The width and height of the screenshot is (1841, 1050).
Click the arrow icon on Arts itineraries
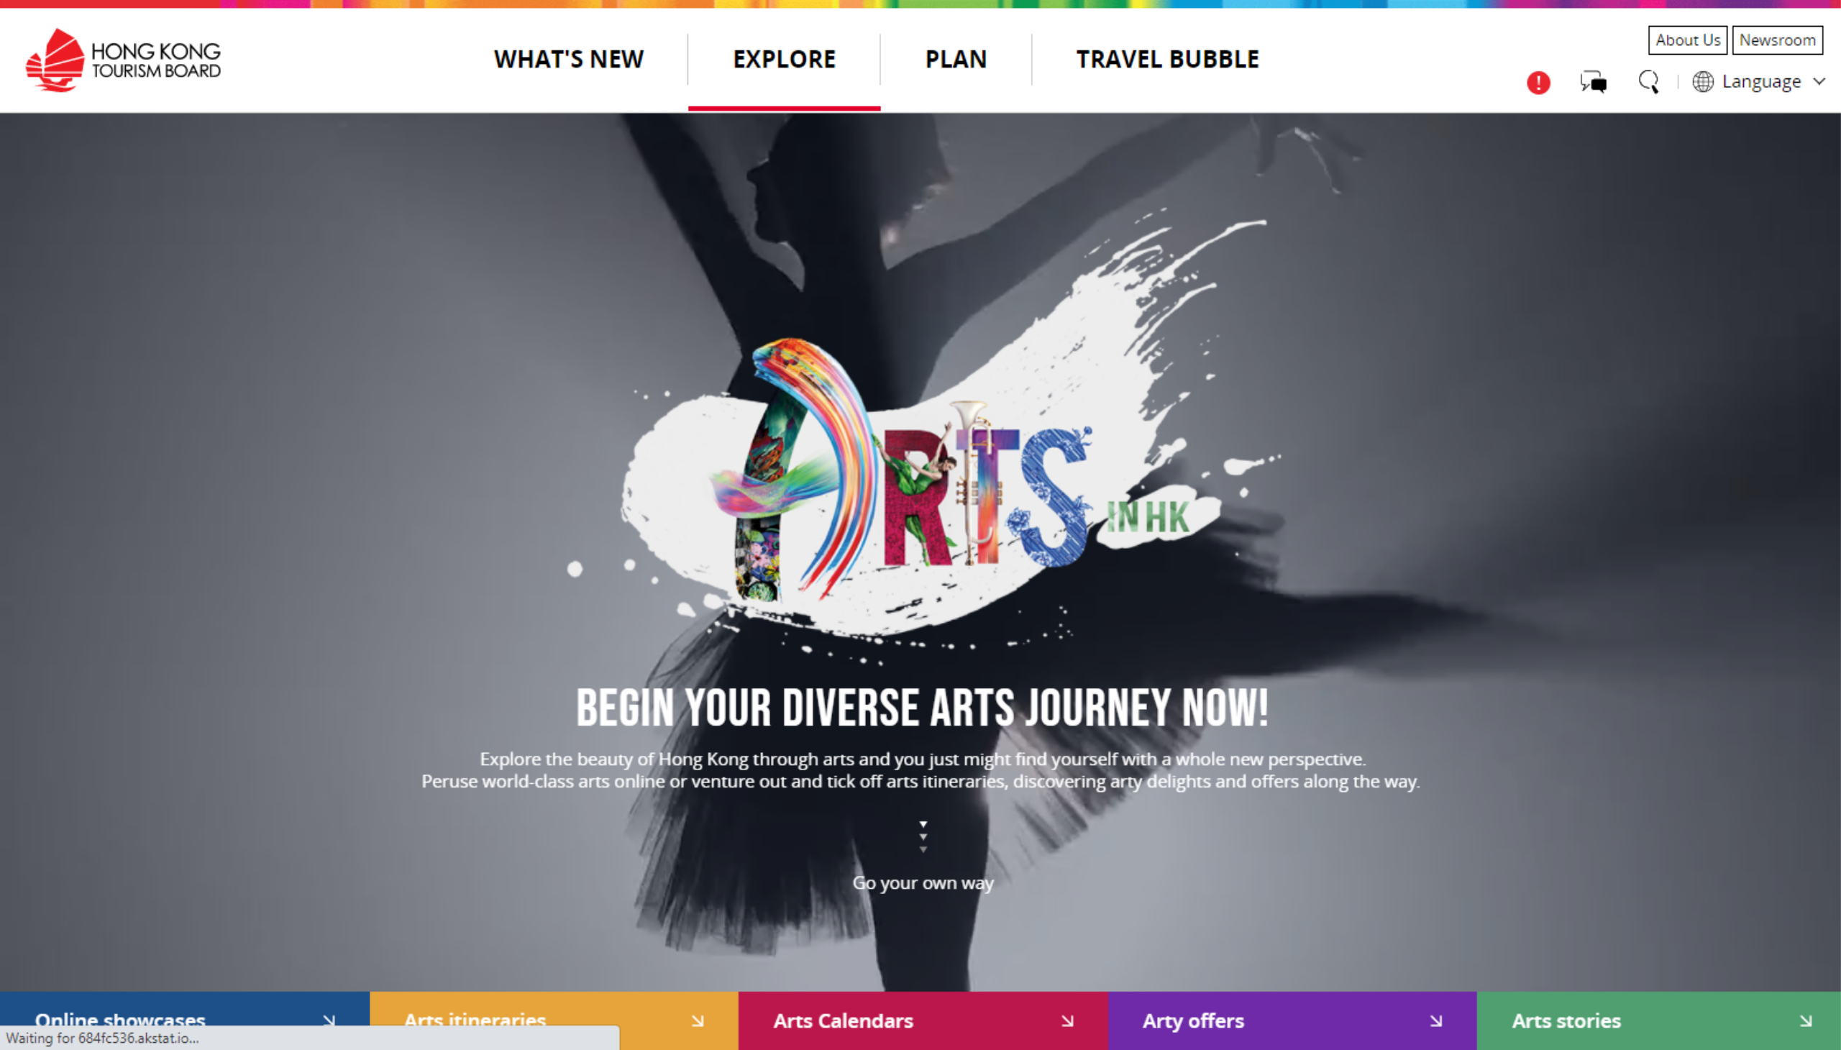698,1021
